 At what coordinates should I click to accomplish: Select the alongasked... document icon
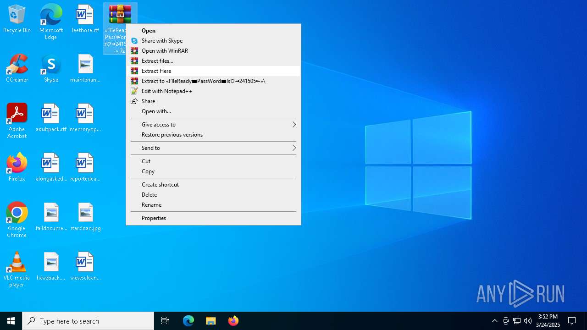pos(51,168)
